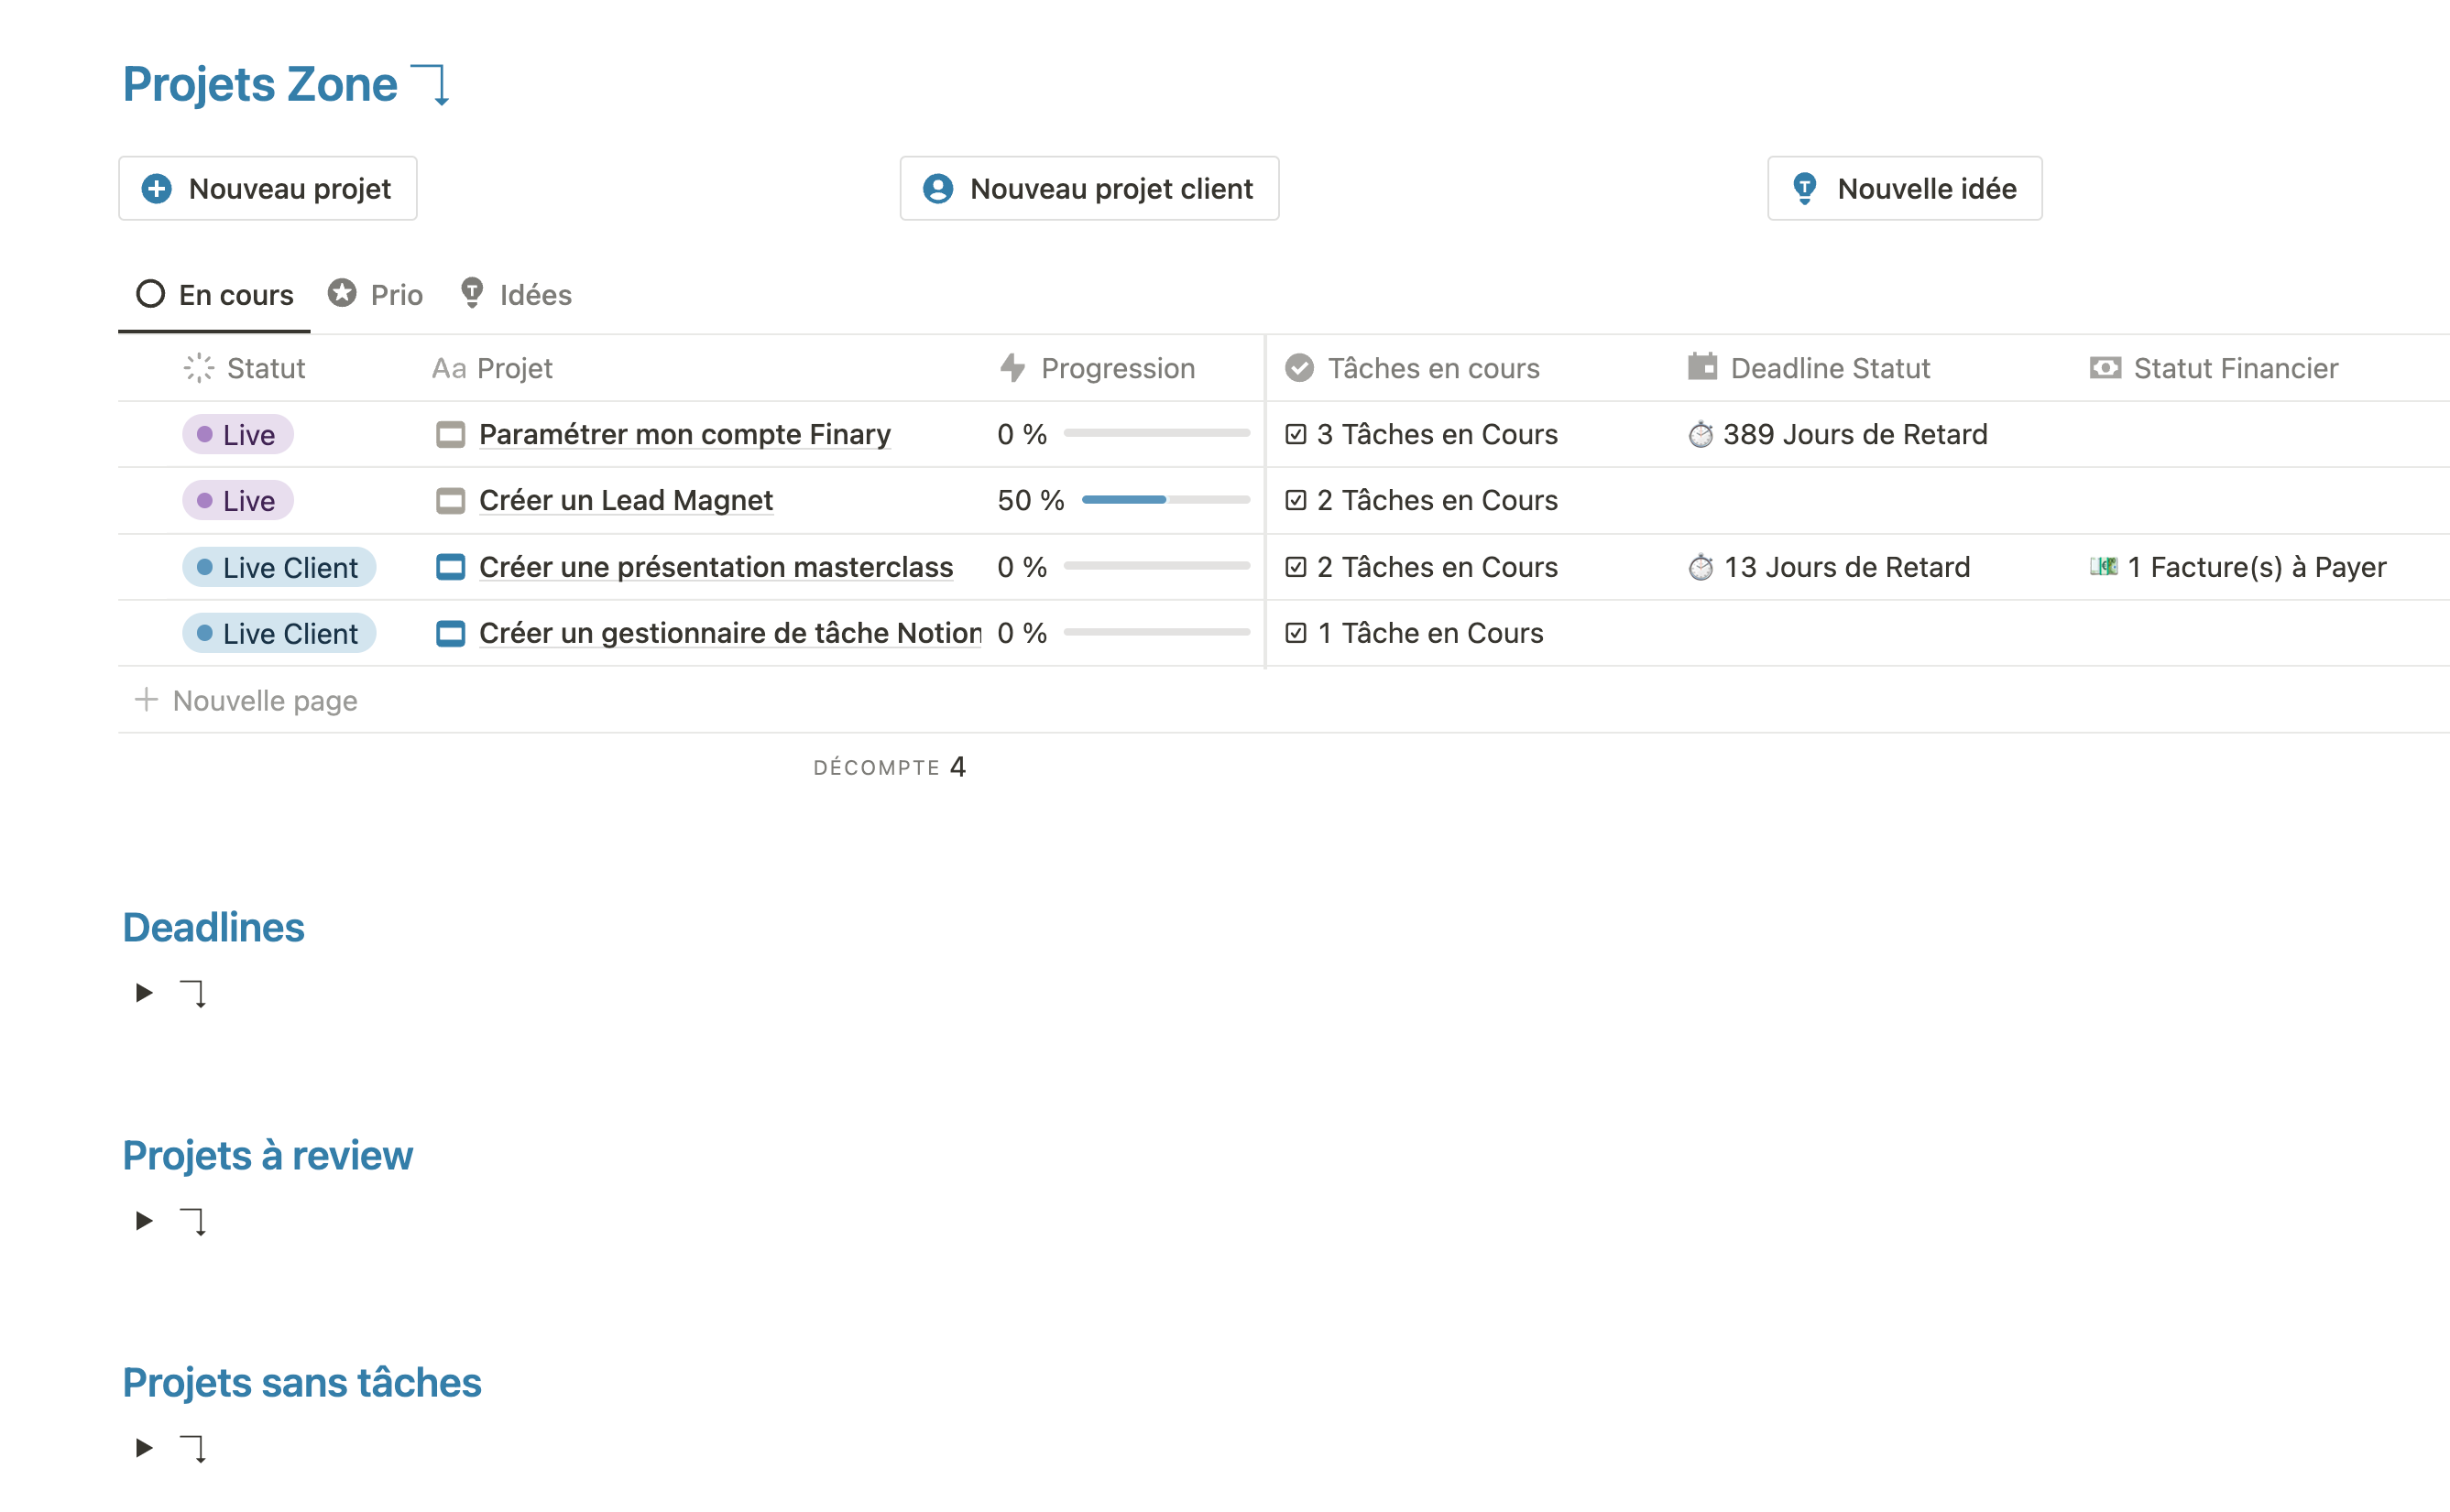This screenshot has width=2450, height=1512.
Task: Click the lightbulb icon on Nouvelle idée
Action: [x=1804, y=188]
